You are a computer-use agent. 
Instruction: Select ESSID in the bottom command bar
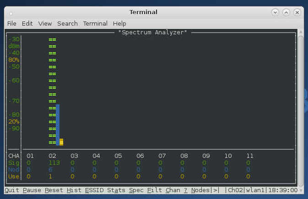coord(94,190)
